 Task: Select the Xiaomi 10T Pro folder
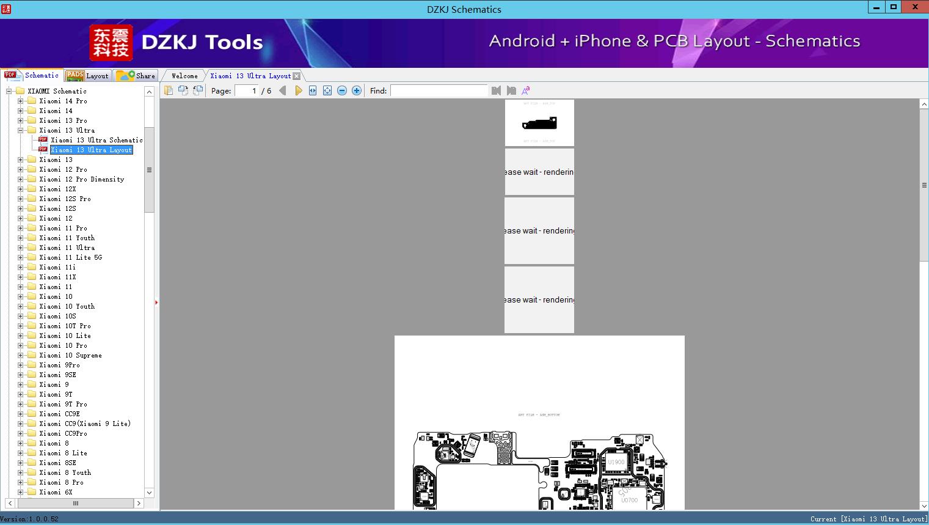click(65, 326)
